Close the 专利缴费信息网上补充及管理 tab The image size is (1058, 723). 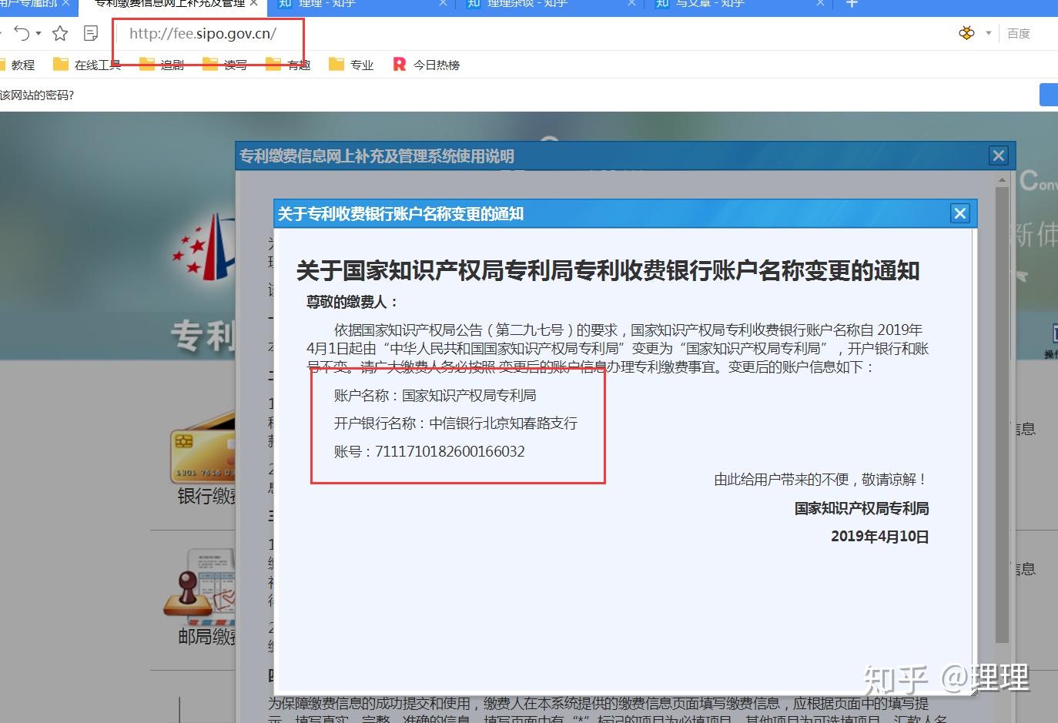[253, 3]
